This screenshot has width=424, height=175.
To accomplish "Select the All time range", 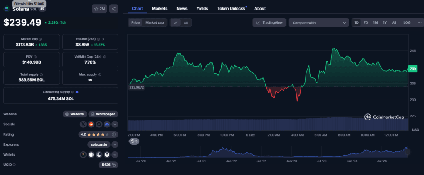I will 394,23.
